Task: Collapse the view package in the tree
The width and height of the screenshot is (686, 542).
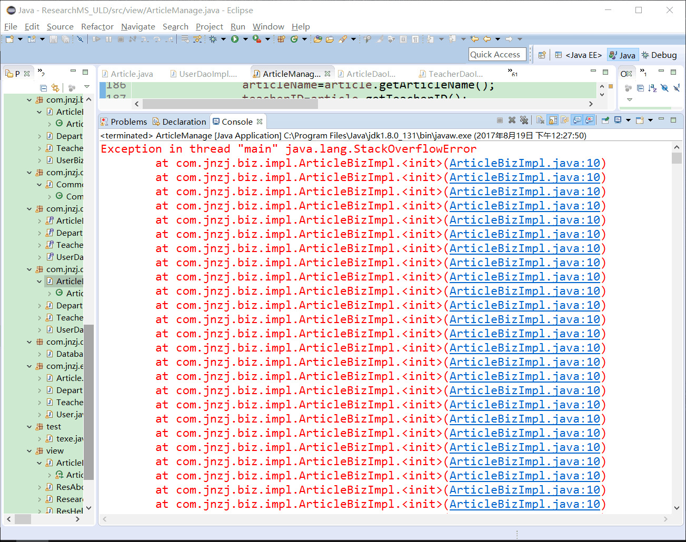Action: [29, 451]
